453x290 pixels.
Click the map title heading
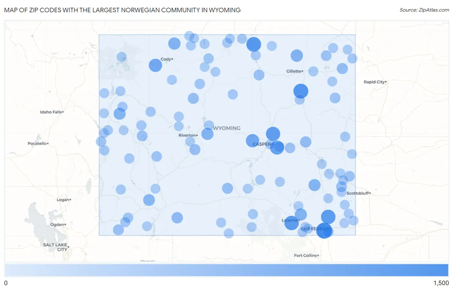[x=122, y=10]
